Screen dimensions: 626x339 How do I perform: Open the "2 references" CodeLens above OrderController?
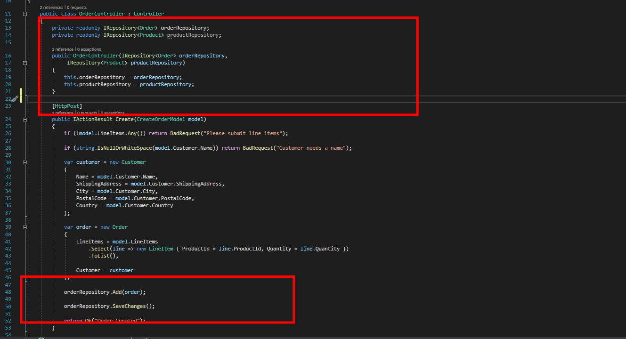coord(52,8)
